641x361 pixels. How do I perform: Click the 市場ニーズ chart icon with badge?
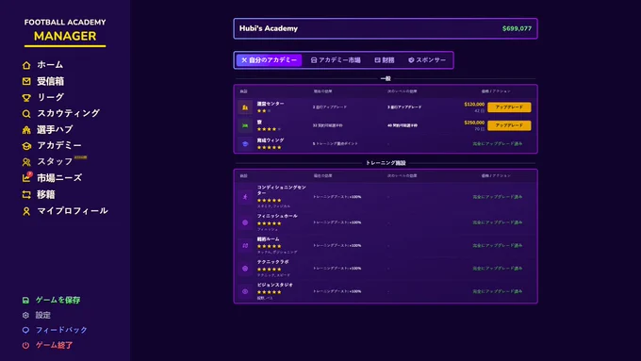[x=26, y=178]
